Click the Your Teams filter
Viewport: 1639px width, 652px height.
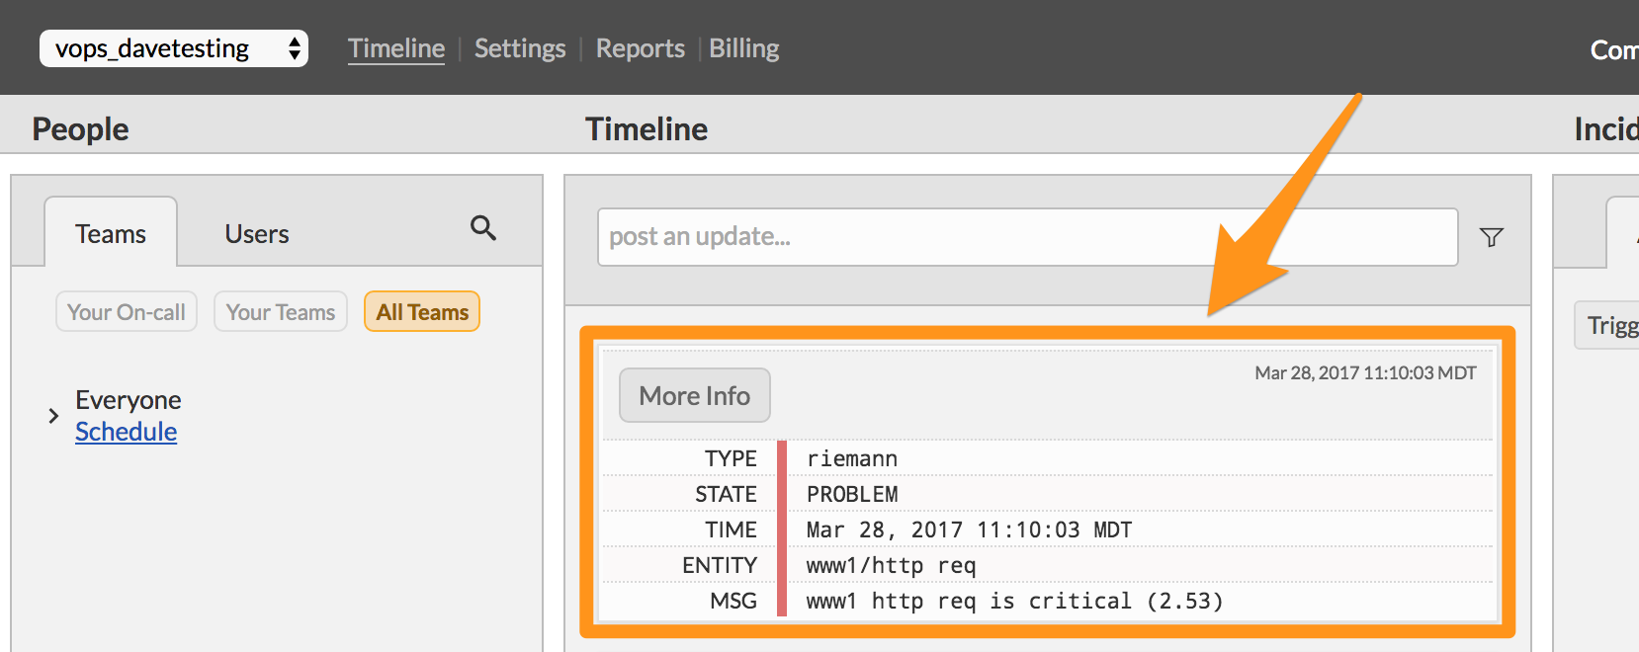[280, 311]
